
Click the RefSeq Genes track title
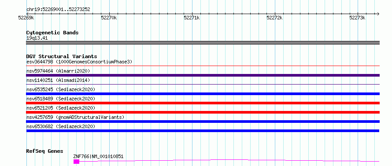point(45,151)
